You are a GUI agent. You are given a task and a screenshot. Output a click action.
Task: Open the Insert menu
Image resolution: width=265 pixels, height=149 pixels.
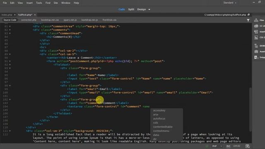[x=29, y=3]
